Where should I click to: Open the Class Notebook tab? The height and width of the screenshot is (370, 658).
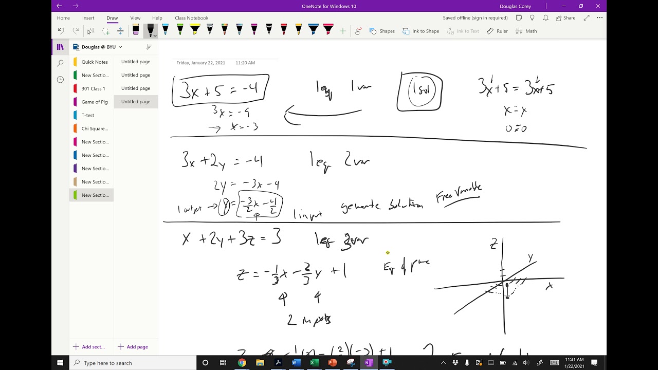coord(192,18)
